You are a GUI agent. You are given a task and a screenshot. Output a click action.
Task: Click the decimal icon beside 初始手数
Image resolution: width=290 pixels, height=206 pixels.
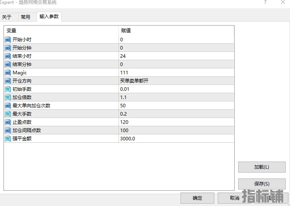click(x=7, y=89)
